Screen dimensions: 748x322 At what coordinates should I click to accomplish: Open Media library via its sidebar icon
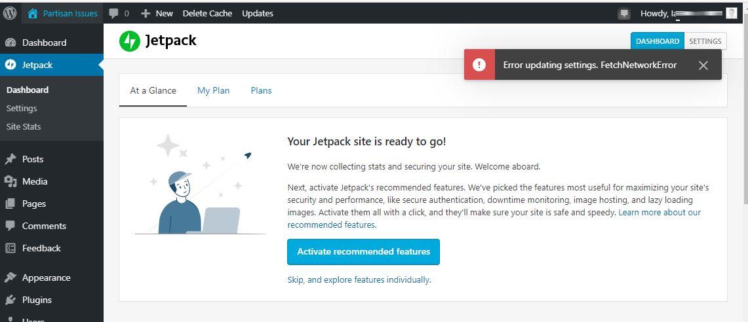(x=10, y=181)
